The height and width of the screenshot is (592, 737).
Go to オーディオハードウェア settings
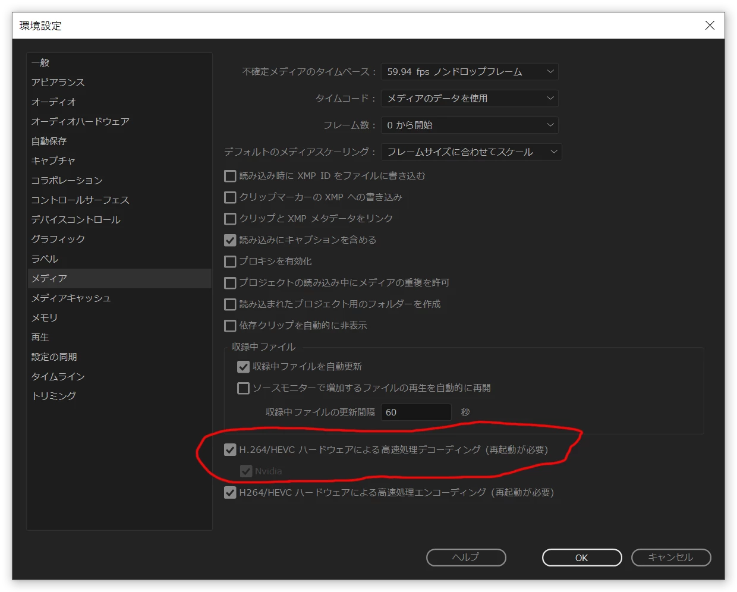pos(119,121)
